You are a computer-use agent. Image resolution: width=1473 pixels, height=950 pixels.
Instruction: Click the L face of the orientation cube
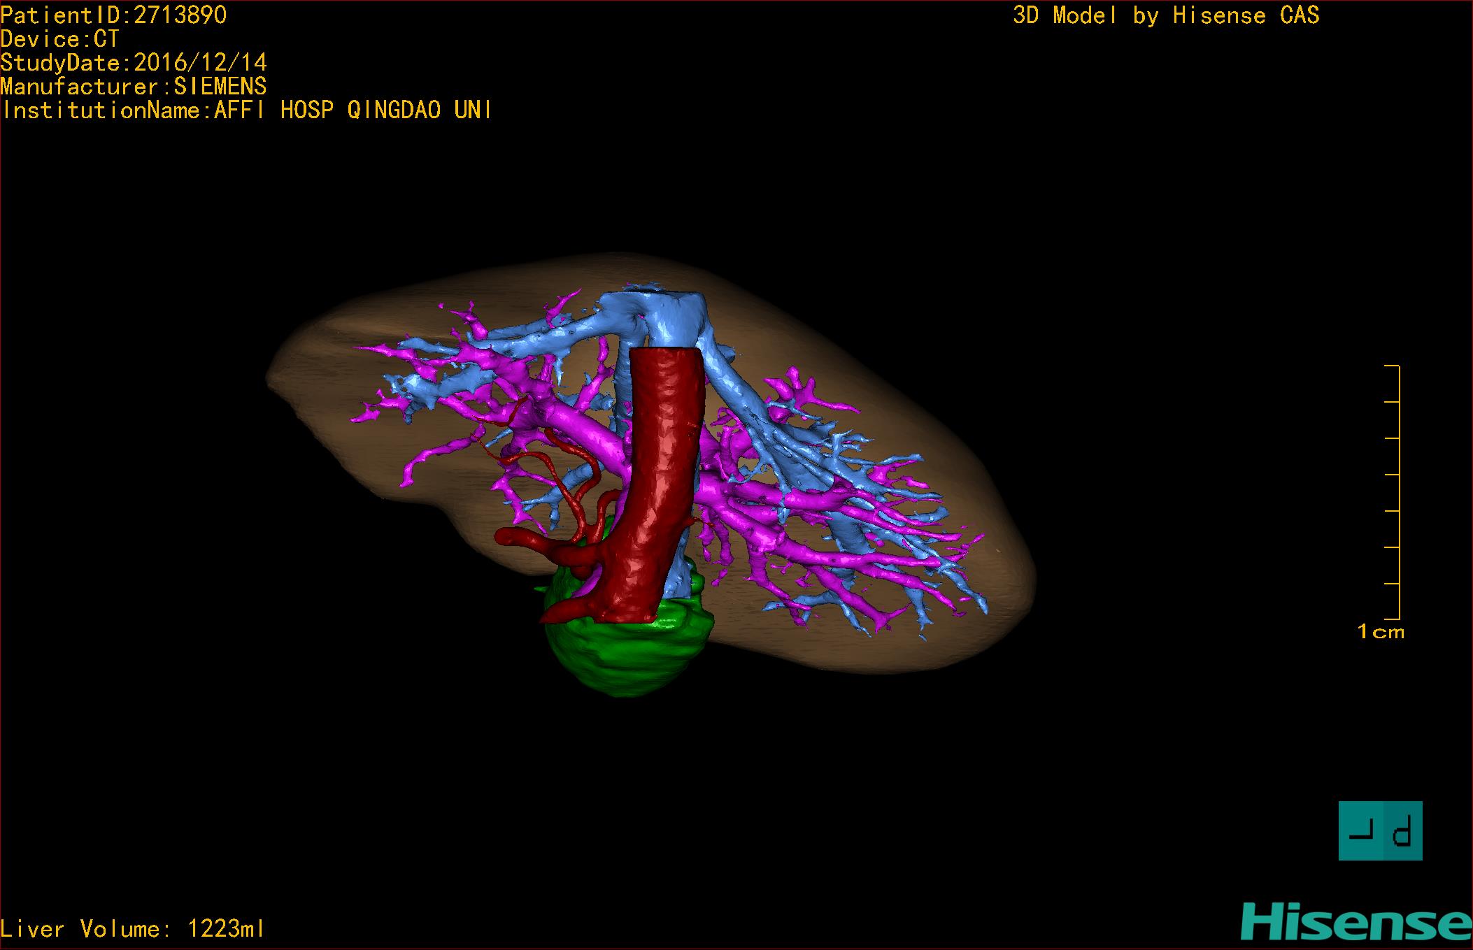pos(1360,831)
